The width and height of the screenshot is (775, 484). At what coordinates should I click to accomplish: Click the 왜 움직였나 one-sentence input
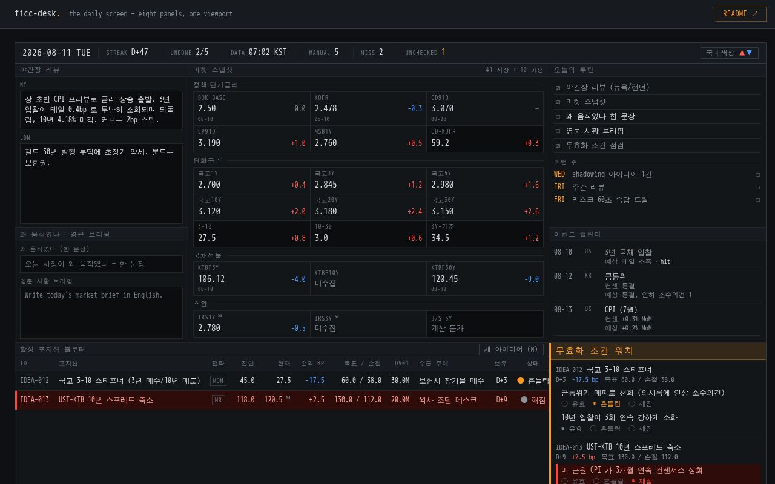coord(101,264)
